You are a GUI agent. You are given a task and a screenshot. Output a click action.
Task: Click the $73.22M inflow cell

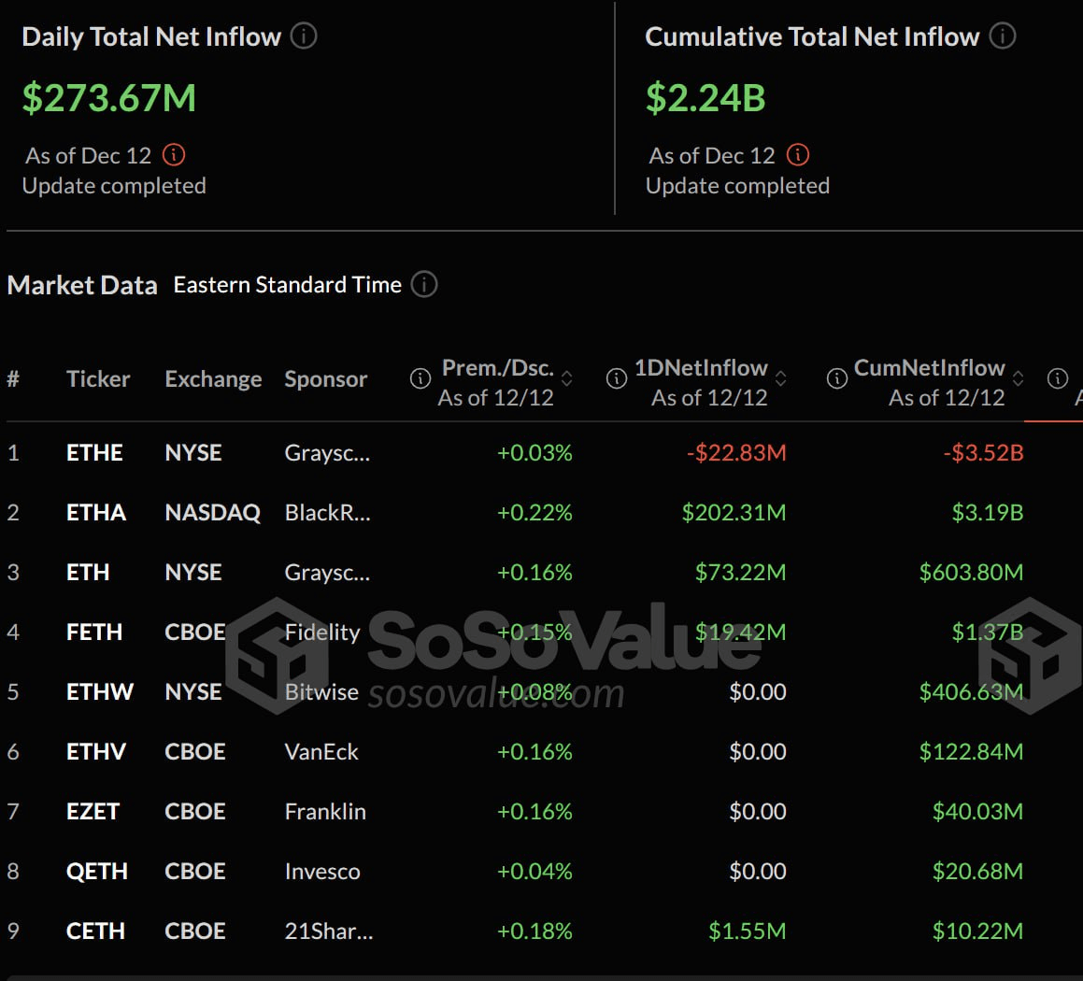pyautogui.click(x=740, y=573)
